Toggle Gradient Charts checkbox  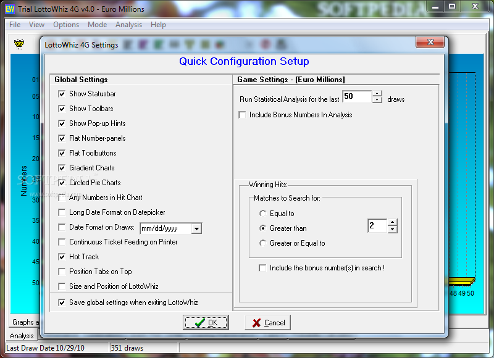(62, 168)
